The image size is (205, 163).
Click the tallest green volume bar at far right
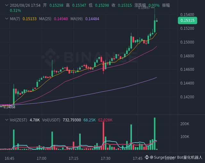coord(155,134)
